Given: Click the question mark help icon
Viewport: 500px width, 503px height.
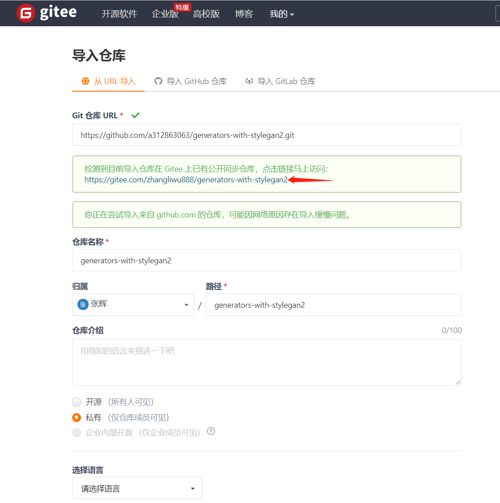Looking at the screenshot, I should click(x=211, y=431).
